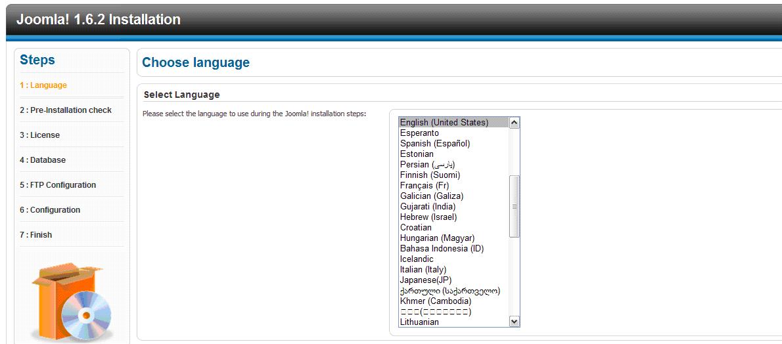Click the language list scrollbar thumb
Image resolution: width=782 pixels, height=344 pixels.
tap(514, 206)
